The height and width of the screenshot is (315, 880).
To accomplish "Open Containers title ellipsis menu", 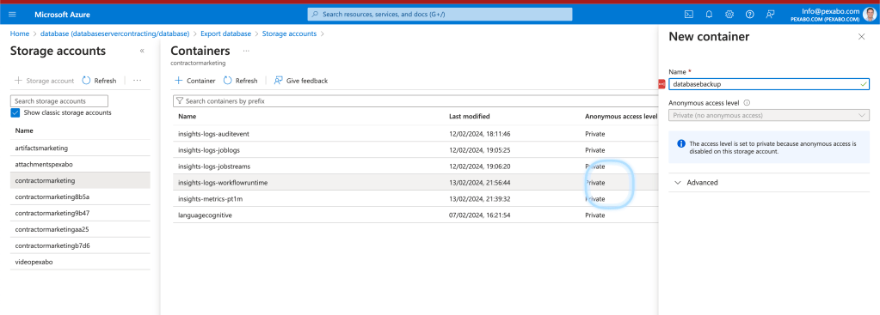I will click(246, 51).
